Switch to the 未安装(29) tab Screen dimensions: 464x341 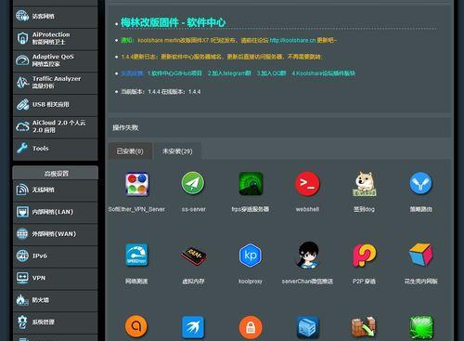point(177,151)
